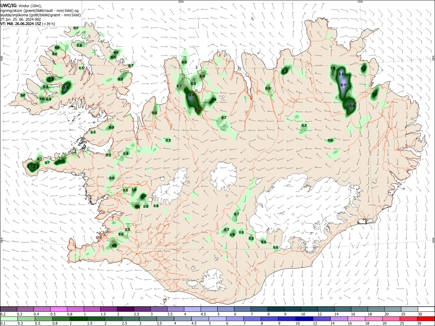Pick the dark green swatch above 1, bottom legend

(x=79, y=319)
